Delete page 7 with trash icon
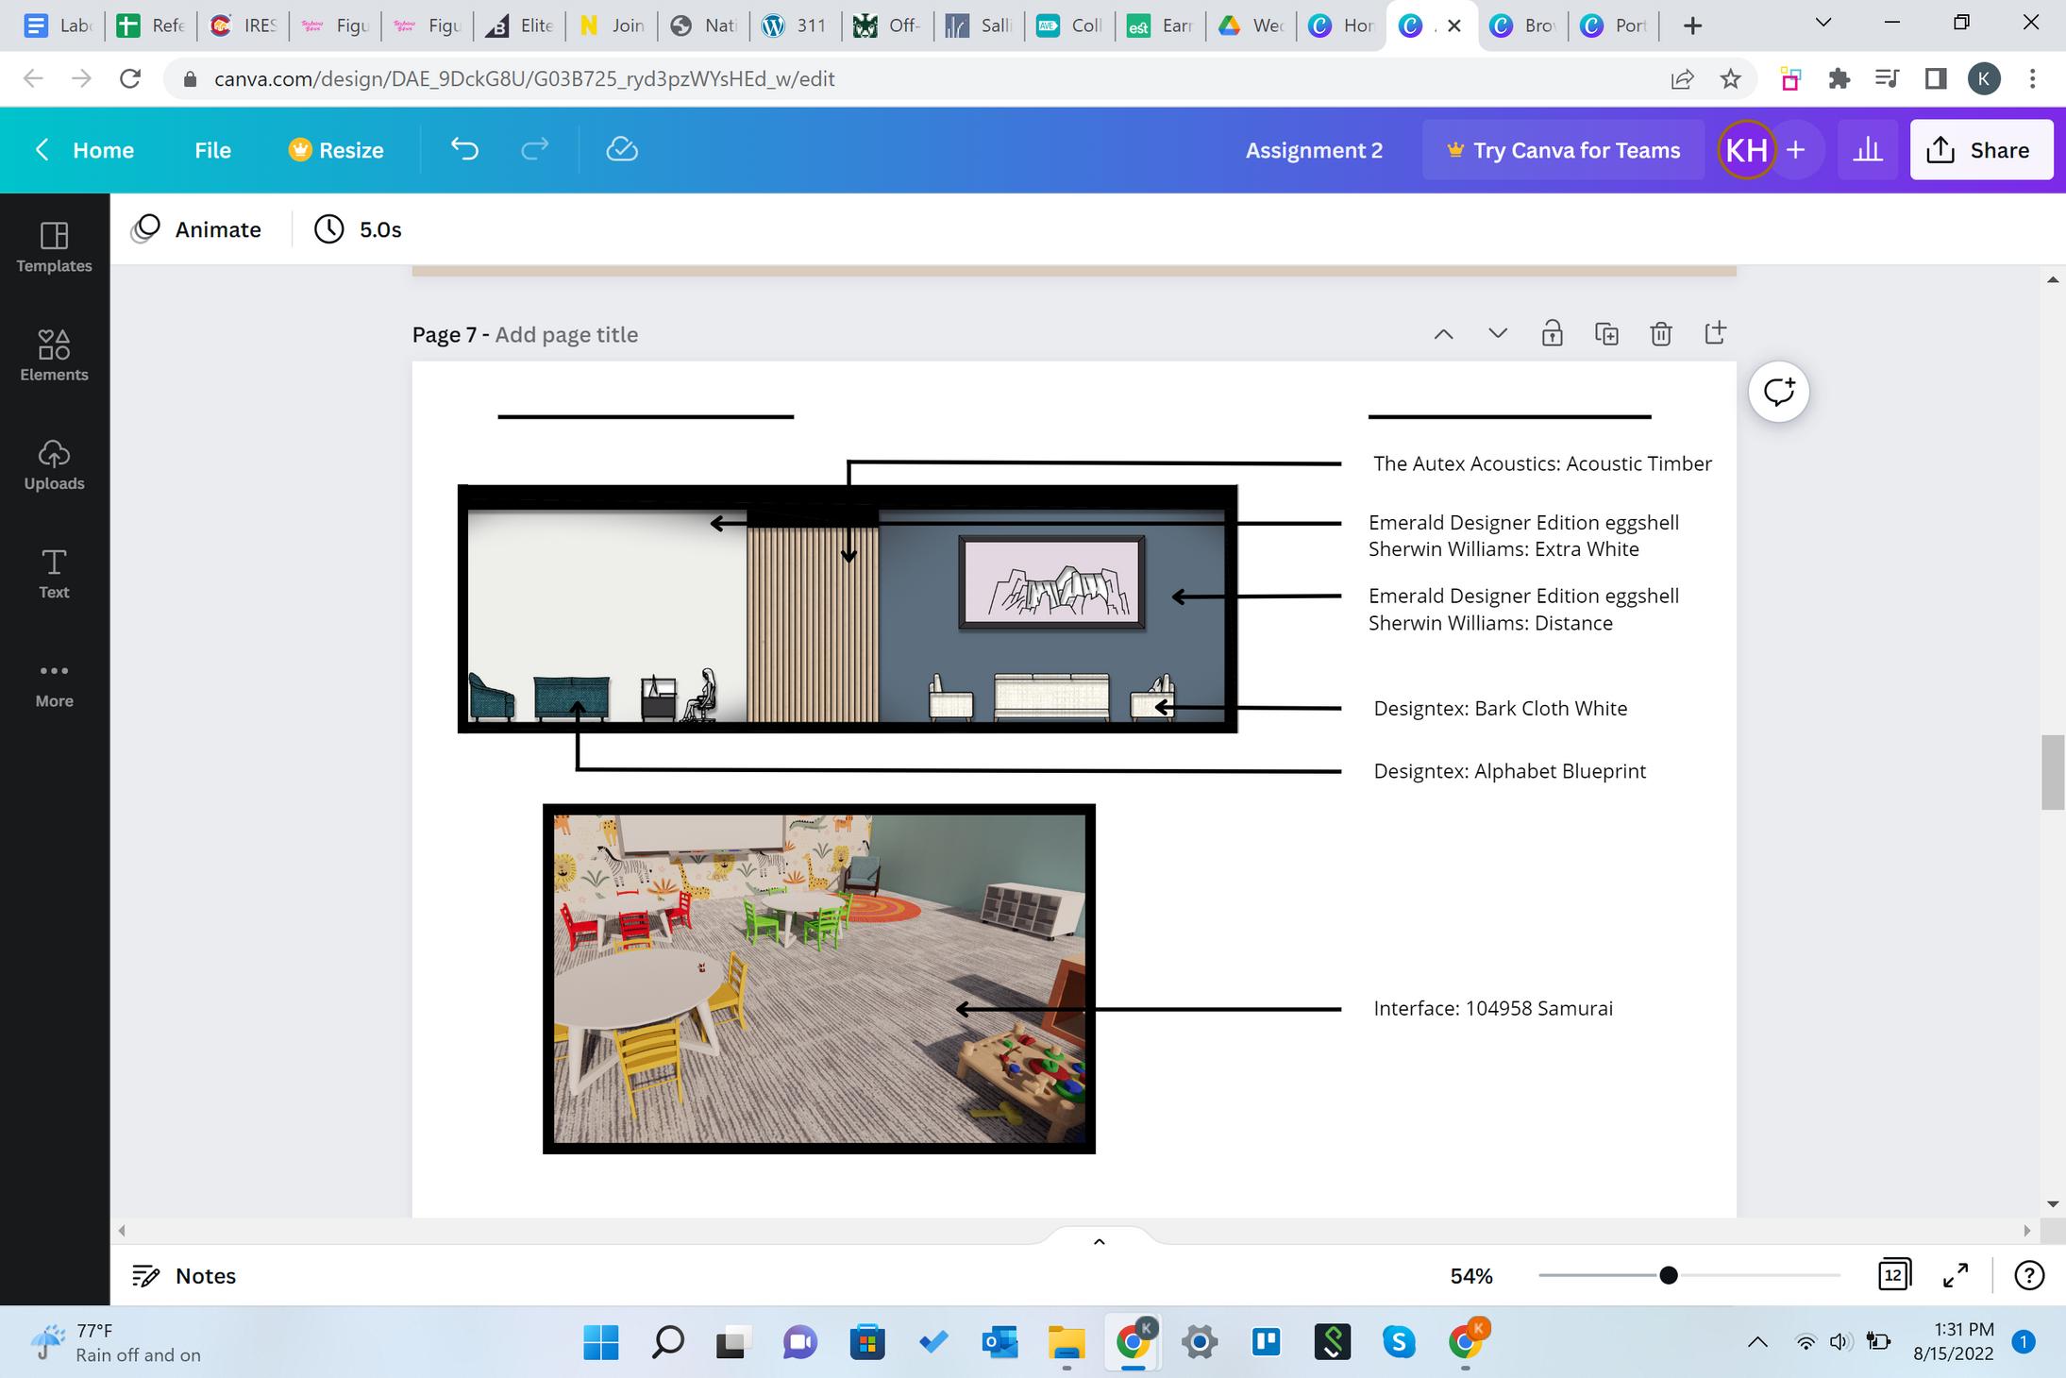 (x=1661, y=333)
